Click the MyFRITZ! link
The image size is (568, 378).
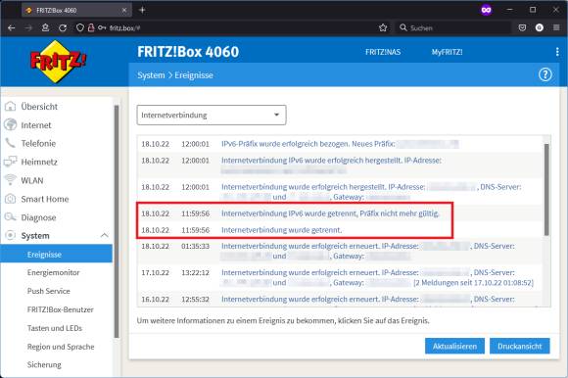coord(447,52)
